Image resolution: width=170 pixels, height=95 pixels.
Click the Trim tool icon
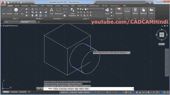[x=40, y=9]
